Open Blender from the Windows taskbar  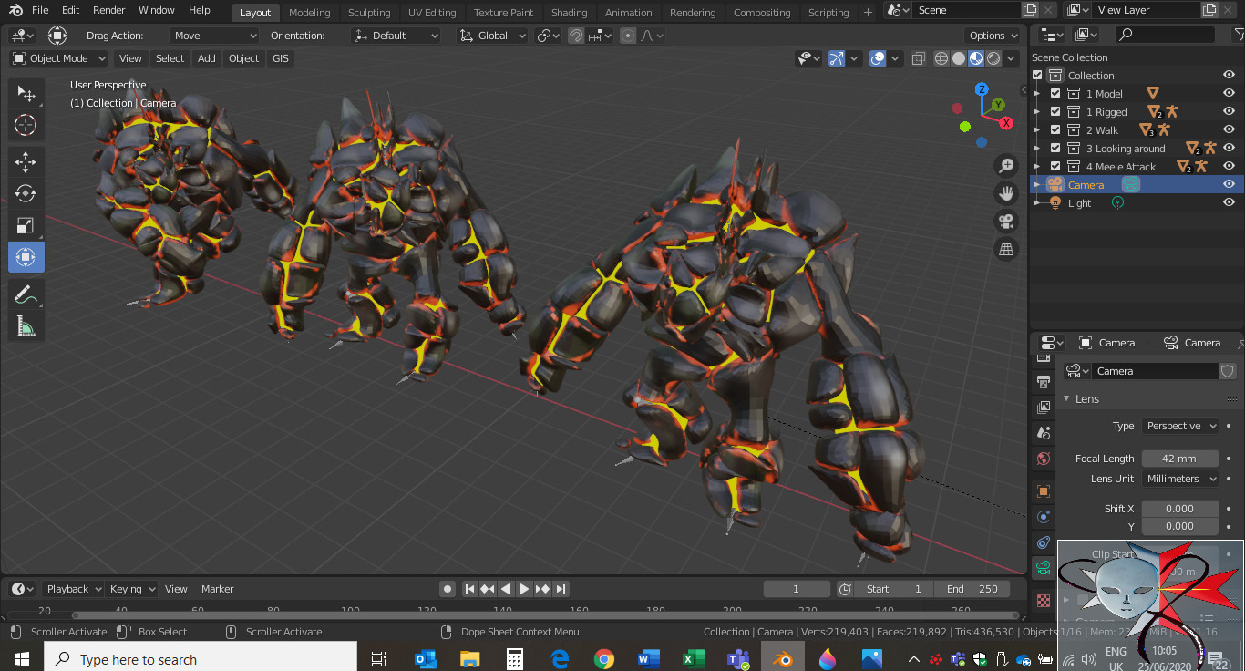(x=782, y=658)
